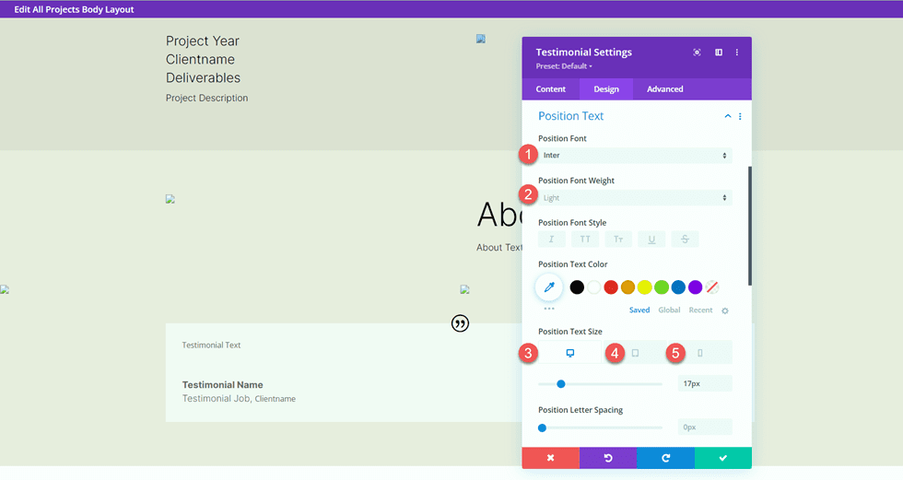The height and width of the screenshot is (480, 903).
Task: Select the red color swatch
Action: pyautogui.click(x=611, y=287)
